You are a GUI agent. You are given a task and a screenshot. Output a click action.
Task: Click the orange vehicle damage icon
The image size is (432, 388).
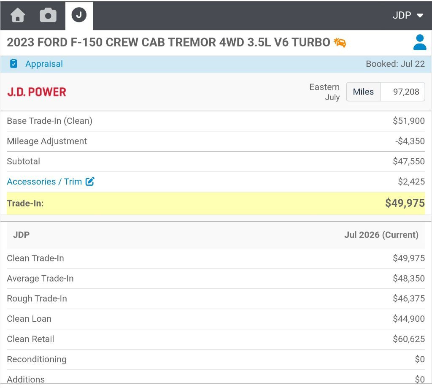click(x=340, y=43)
